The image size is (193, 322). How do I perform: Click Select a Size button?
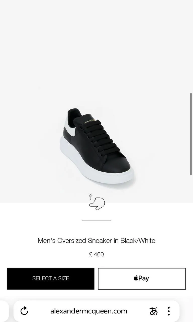[51, 278]
